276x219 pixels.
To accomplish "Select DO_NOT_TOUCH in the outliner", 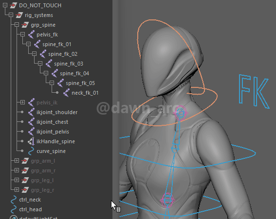I will pos(40,5).
